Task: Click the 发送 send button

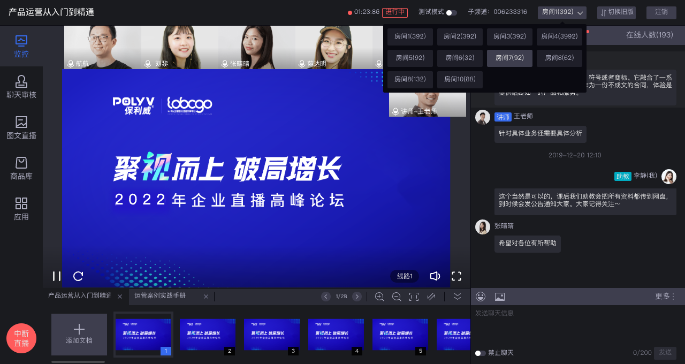Action: (665, 353)
